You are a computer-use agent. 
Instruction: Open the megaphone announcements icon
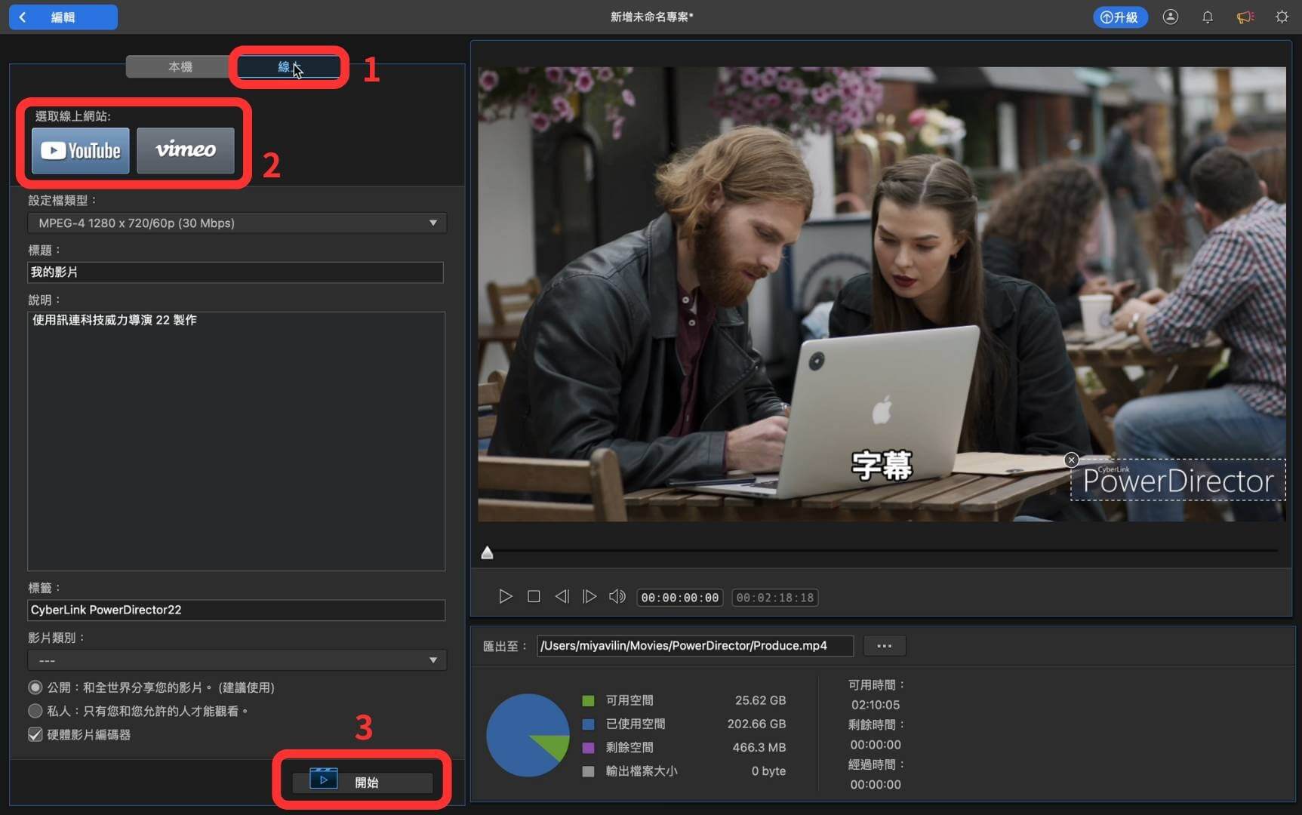point(1245,17)
